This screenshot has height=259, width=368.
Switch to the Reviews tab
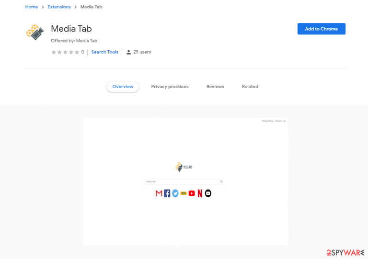click(215, 87)
